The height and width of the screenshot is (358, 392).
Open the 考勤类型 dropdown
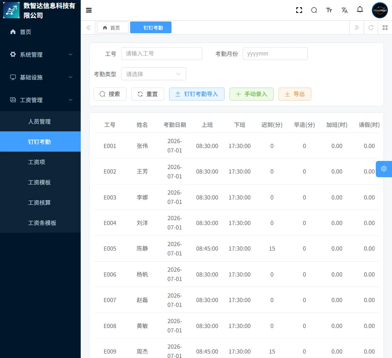pos(154,74)
